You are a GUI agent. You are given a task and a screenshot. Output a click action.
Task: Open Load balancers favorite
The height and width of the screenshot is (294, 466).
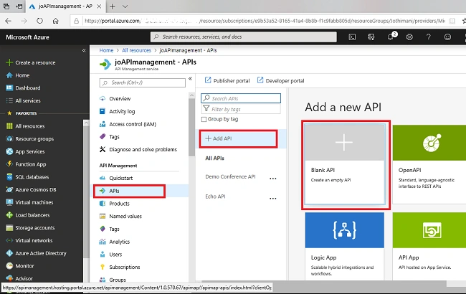28,215
